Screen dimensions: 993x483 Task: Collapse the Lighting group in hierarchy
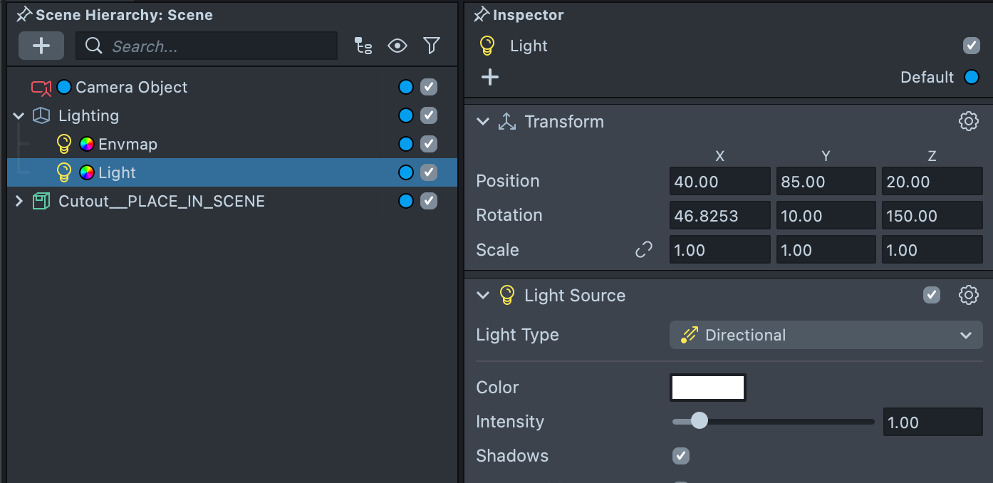(x=19, y=116)
